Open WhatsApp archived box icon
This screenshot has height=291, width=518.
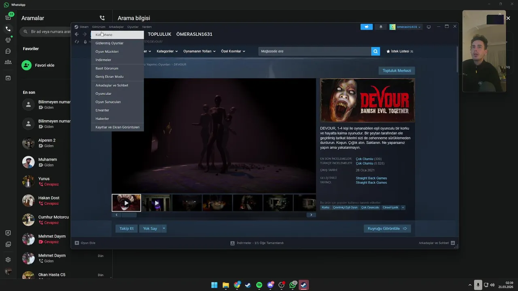tap(8, 78)
